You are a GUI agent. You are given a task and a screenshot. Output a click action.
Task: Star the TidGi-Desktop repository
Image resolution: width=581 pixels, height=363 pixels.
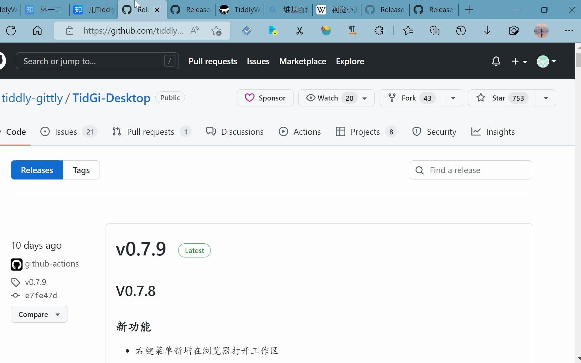[502, 98]
